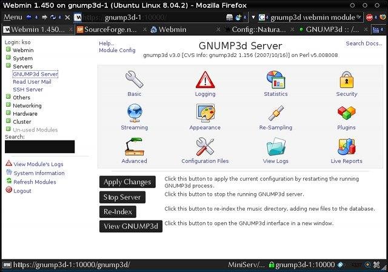The image size is (388, 272).
Task: Open the Streaming globe icon
Action: pyautogui.click(x=135, y=113)
